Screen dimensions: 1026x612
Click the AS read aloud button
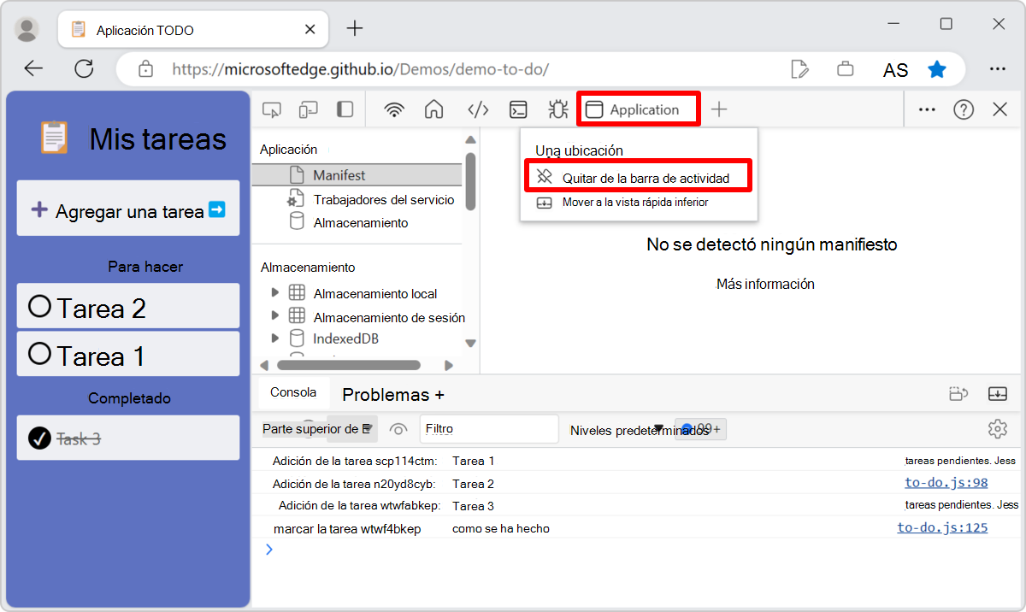pos(895,69)
